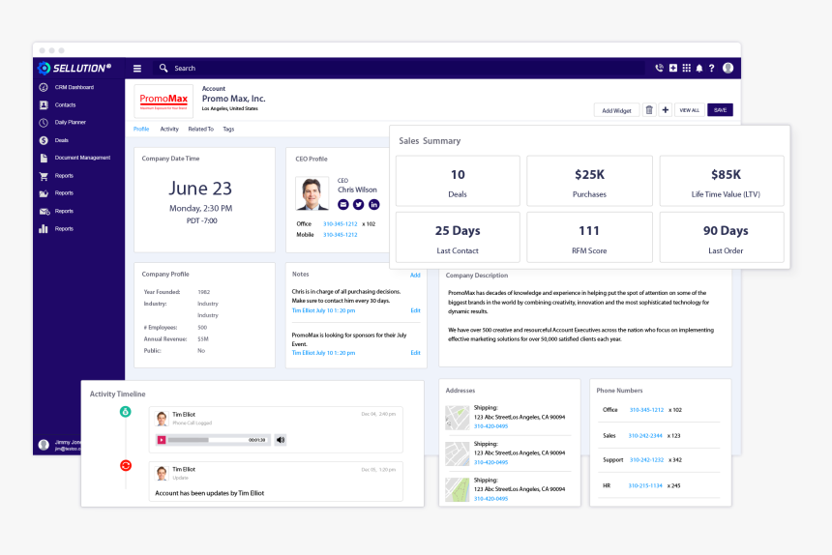This screenshot has width=832, height=555.
Task: Click first shipping address map thumbnail
Action: tap(458, 418)
